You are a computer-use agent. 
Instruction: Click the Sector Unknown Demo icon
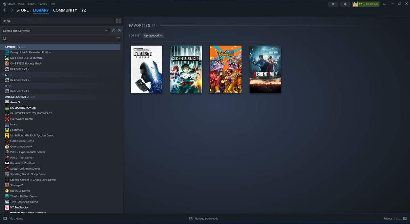[x=7, y=169]
